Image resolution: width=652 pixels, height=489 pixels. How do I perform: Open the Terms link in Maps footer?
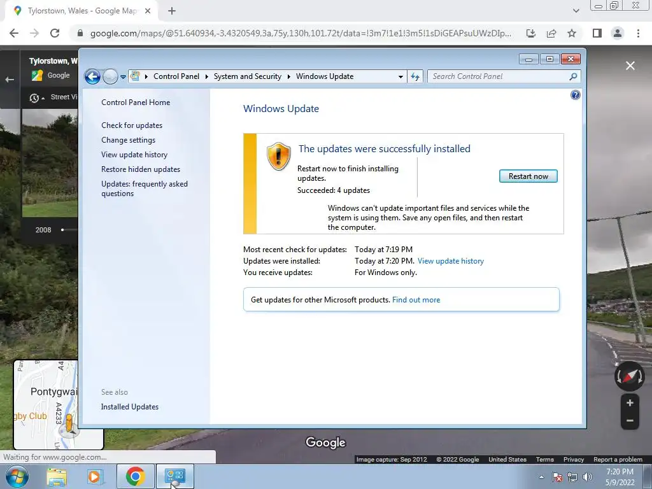coord(545,460)
